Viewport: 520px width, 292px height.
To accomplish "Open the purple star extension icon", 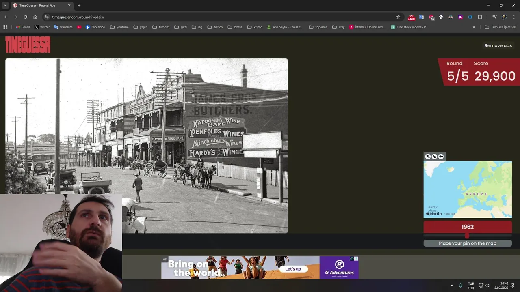I will [x=460, y=17].
